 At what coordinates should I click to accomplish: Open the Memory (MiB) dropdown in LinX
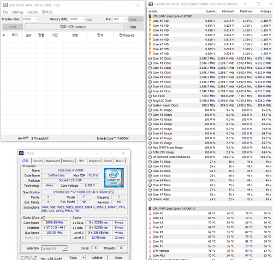(83, 19)
